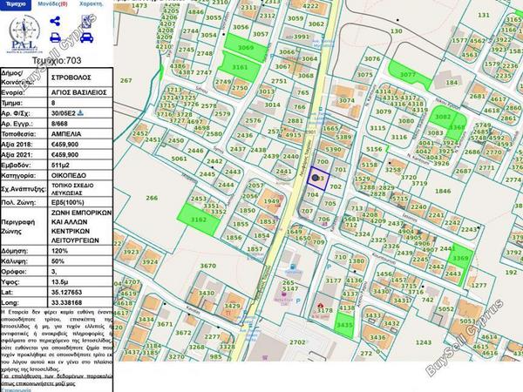
Task: Open the map view icon beside share
Action: 87,22
